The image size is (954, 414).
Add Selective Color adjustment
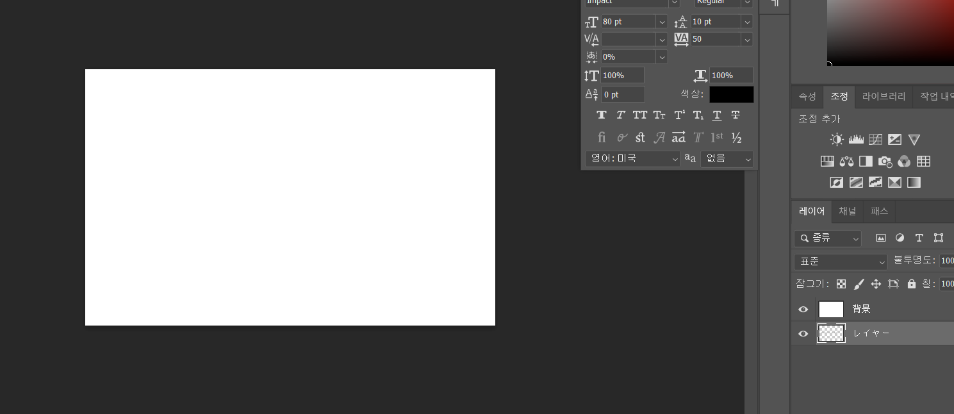(x=895, y=182)
